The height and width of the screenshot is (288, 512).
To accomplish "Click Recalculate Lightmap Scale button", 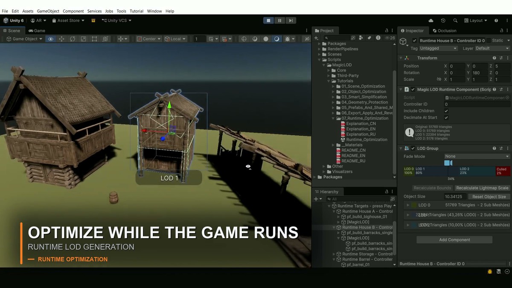I will 482,188.
